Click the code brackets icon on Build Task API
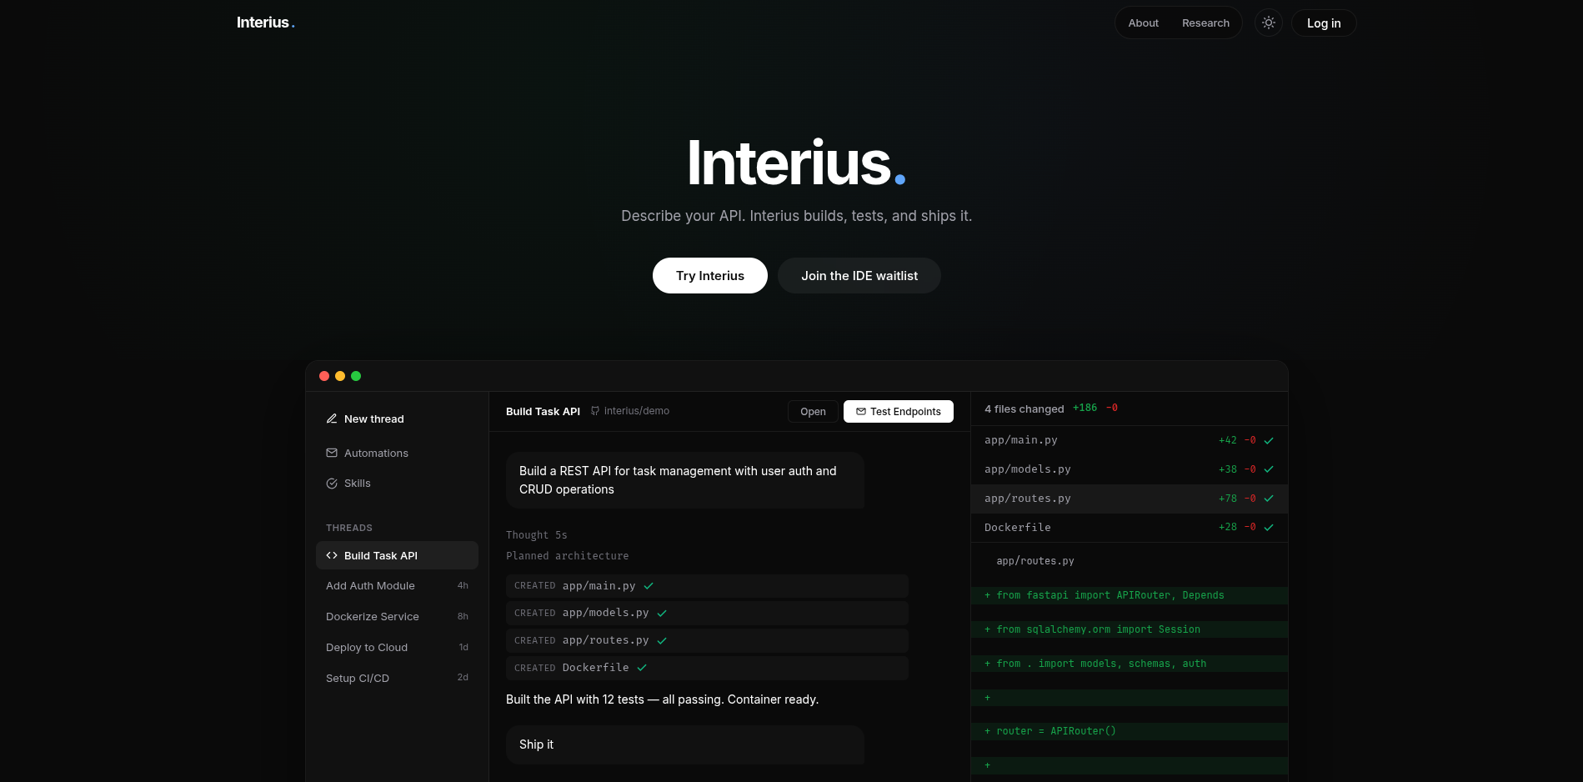Screen dimensions: 1583x782 pyautogui.click(x=332, y=555)
